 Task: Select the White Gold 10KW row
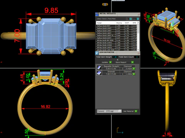click(x=116, y=45)
